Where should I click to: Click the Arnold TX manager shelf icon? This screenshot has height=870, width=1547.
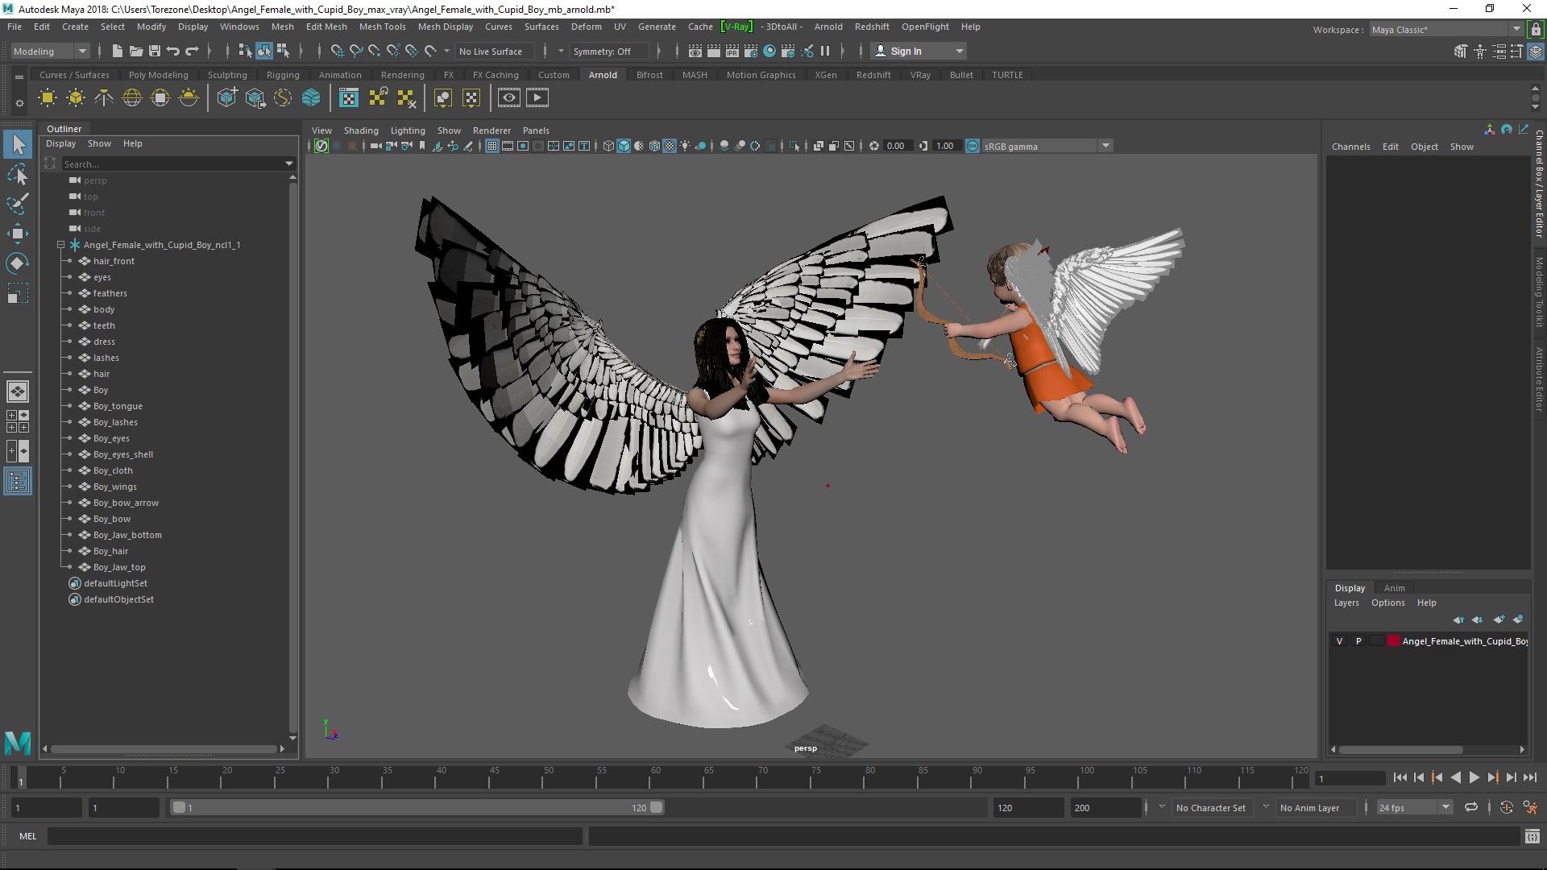pyautogui.click(x=349, y=98)
